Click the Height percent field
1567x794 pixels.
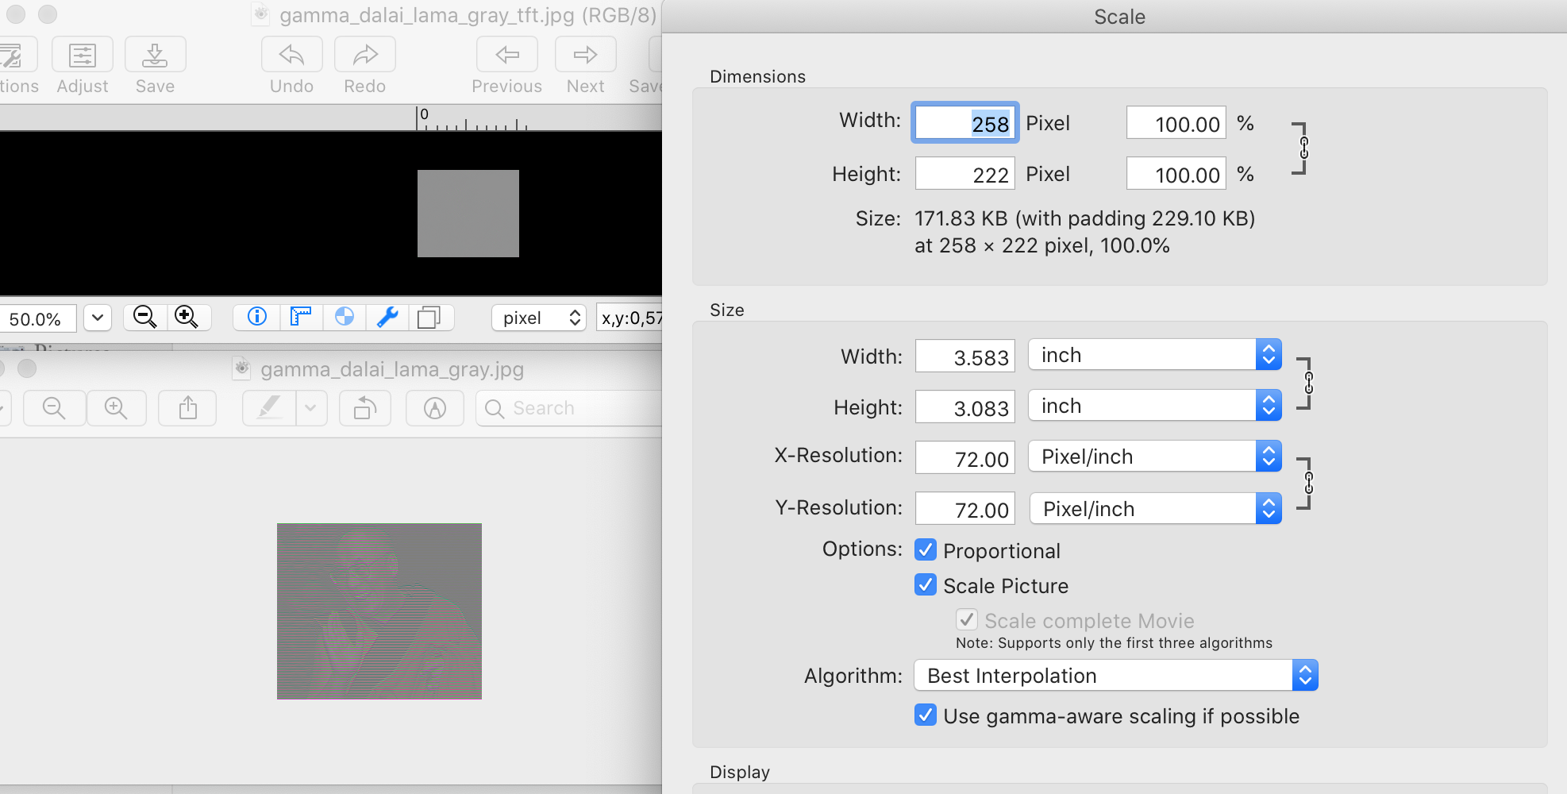click(x=1176, y=174)
